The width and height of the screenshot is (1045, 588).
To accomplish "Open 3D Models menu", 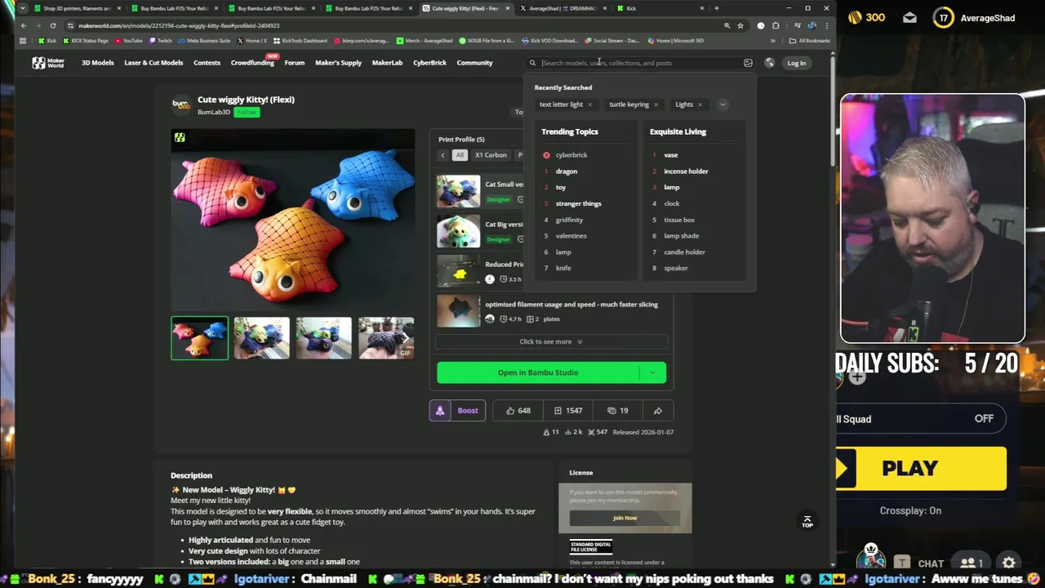I will coord(98,63).
